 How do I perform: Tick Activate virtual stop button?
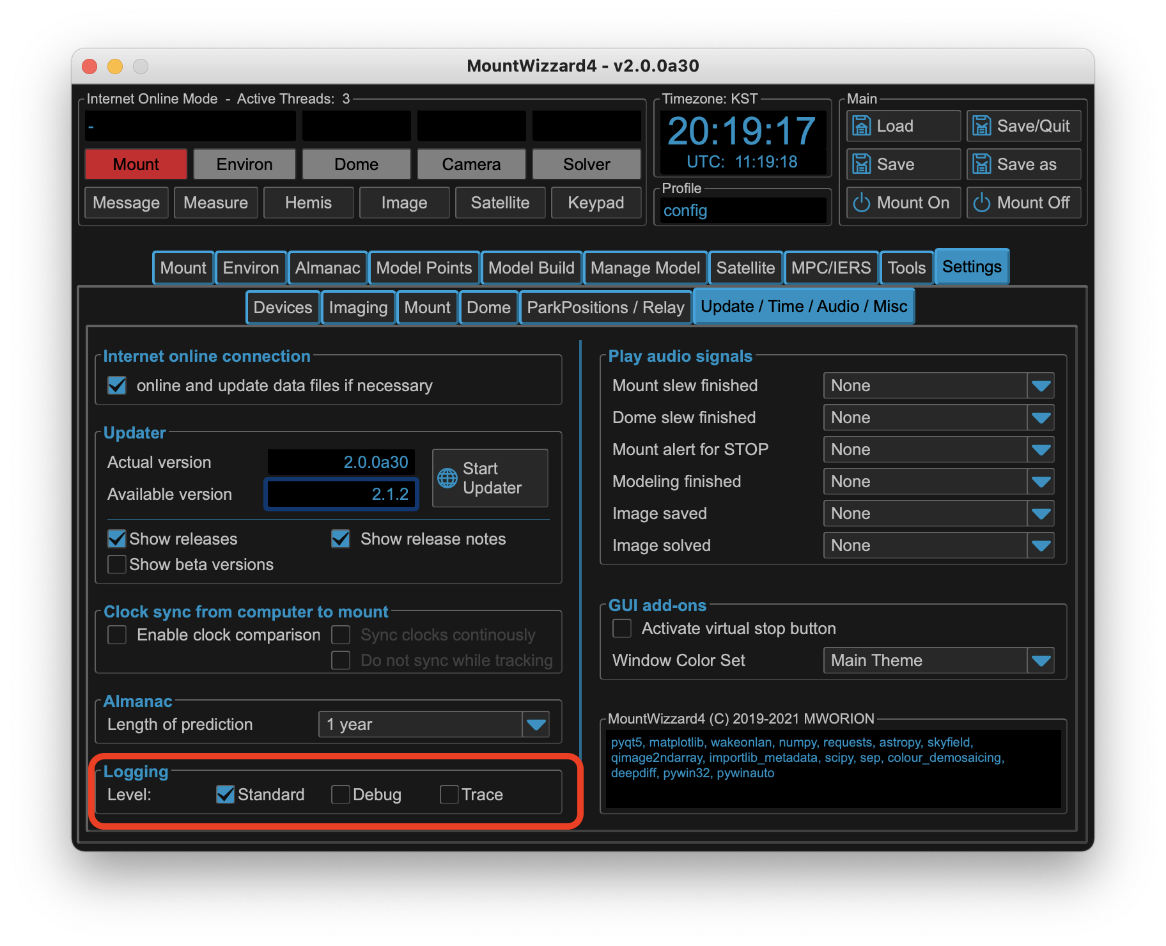click(x=622, y=628)
